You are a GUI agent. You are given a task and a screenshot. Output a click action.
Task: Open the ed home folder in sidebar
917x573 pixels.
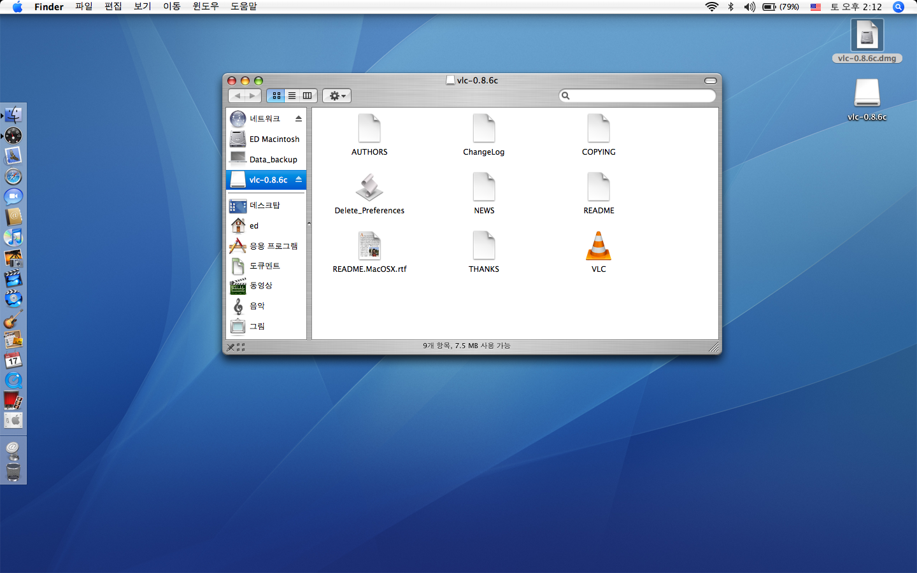pos(266,225)
